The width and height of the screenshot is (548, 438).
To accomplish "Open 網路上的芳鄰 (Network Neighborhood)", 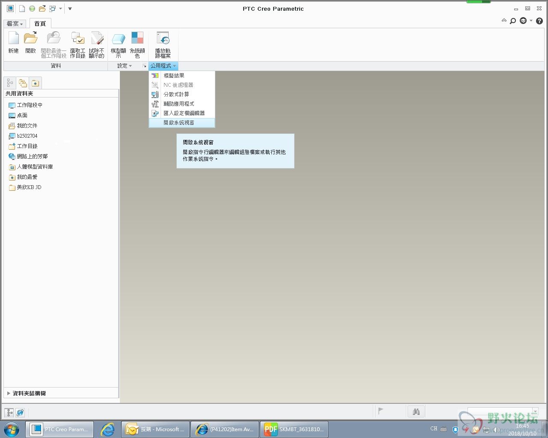I will [x=28, y=156].
